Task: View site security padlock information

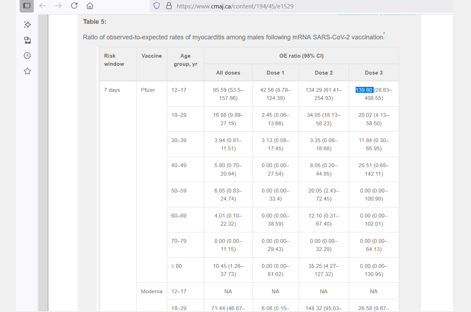Action: (169, 6)
